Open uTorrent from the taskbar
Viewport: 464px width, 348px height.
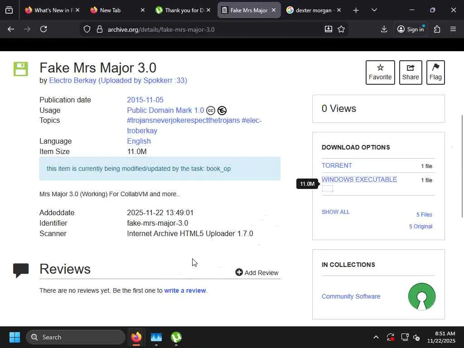click(x=176, y=337)
